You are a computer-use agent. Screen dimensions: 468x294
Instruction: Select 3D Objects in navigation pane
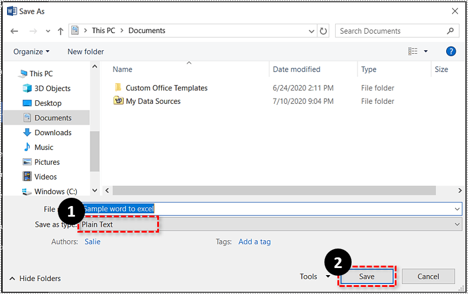(52, 89)
